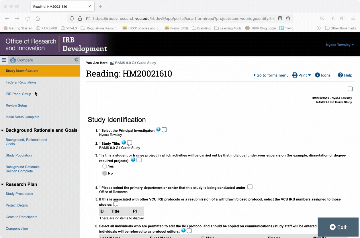360x238 pixels.
Task: Click the Compare scales button
Action: point(21,60)
